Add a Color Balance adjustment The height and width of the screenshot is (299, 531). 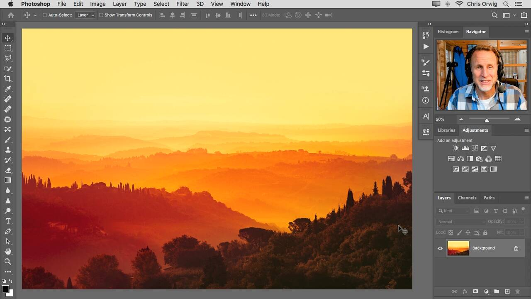click(460, 159)
